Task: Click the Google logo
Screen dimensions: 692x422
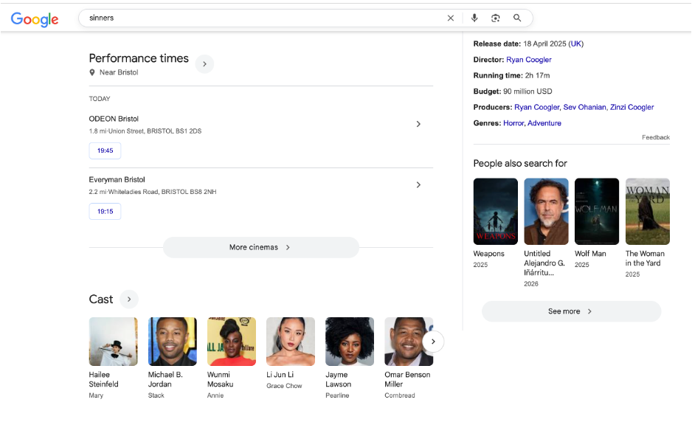Action: click(x=35, y=18)
